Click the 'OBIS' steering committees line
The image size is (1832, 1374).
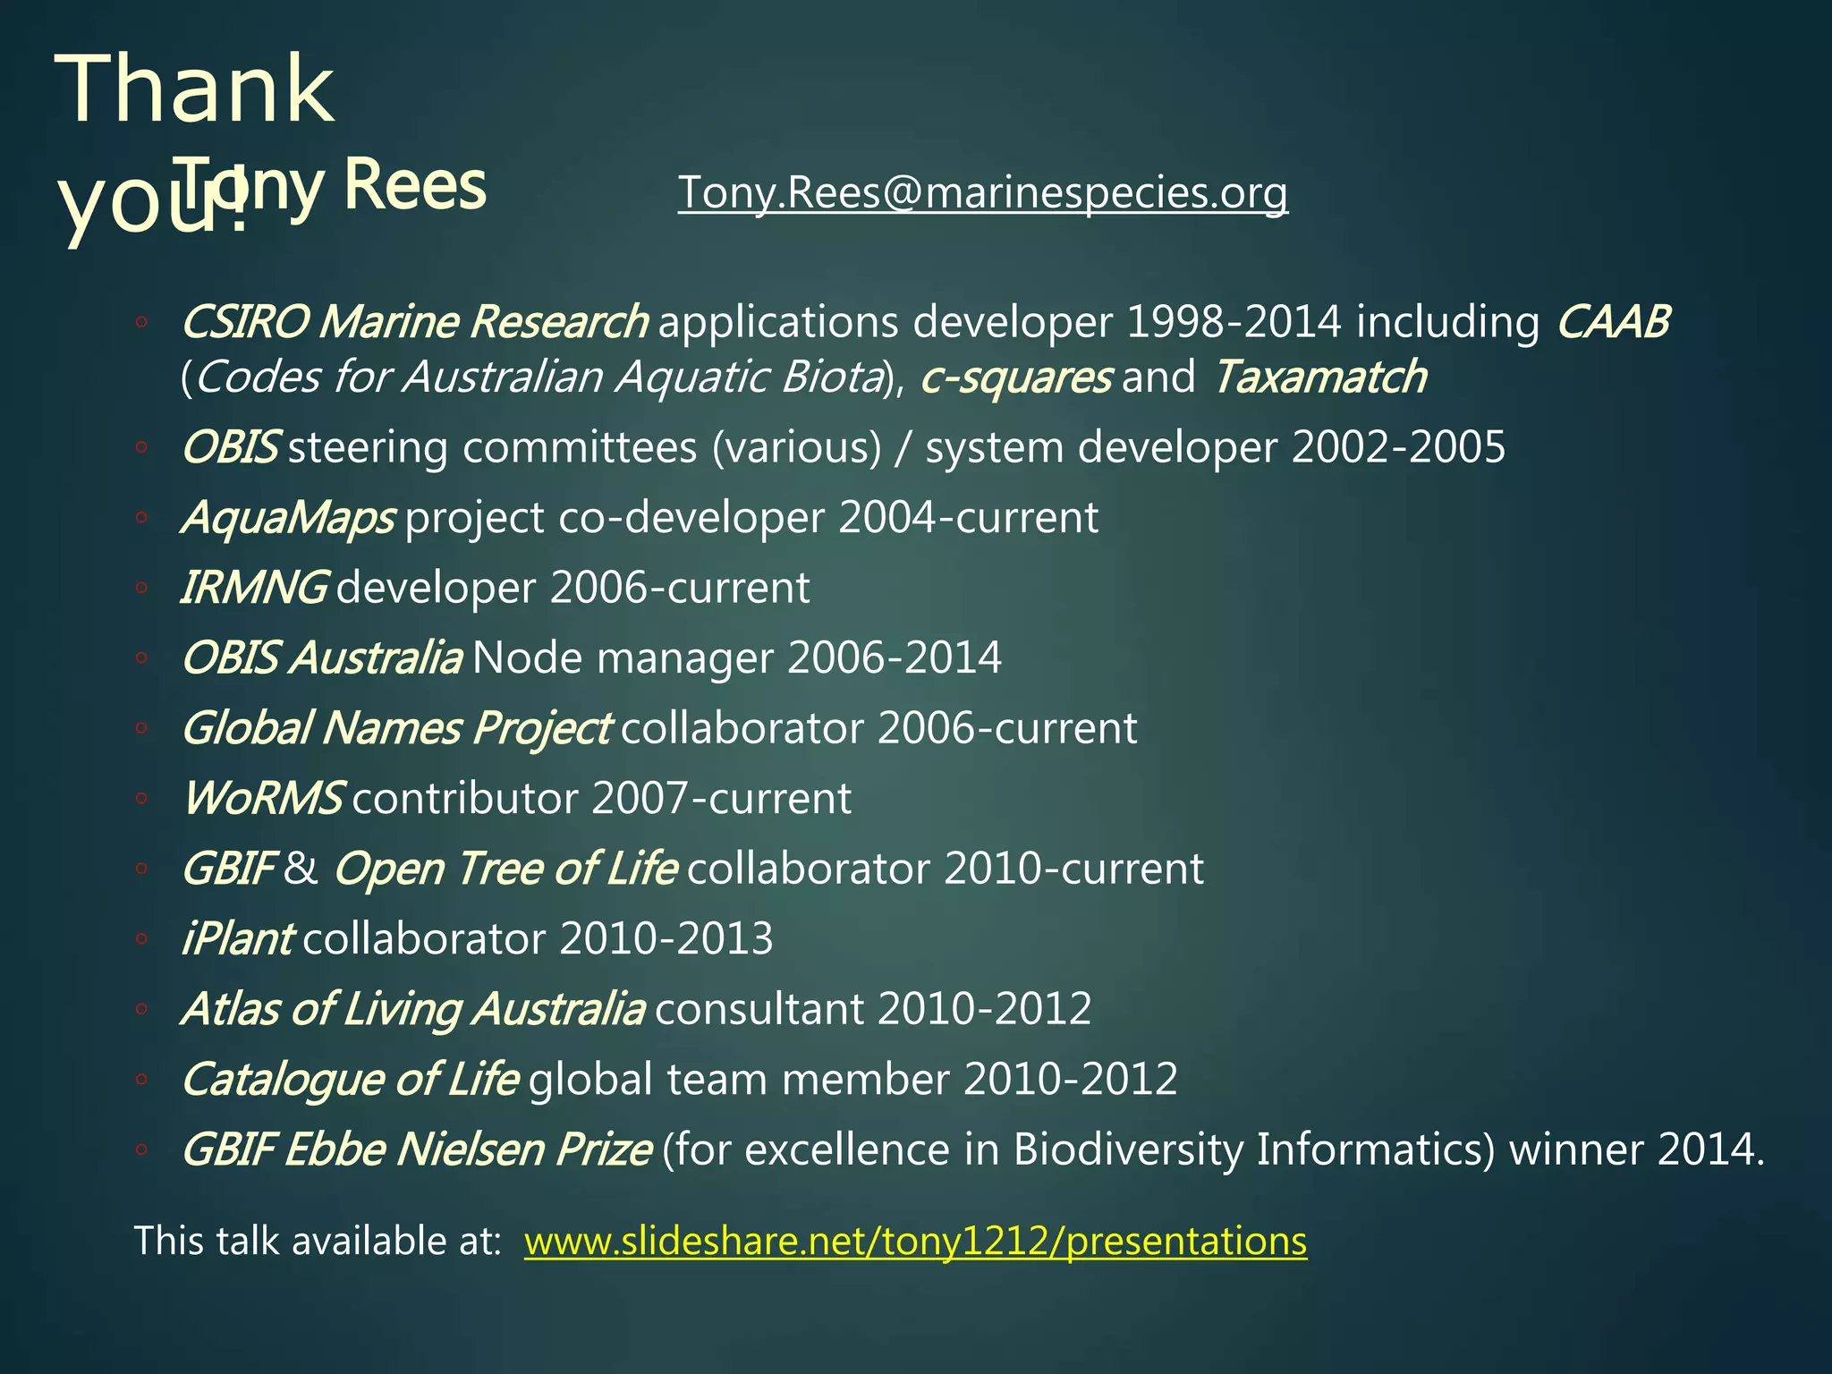pos(844,447)
